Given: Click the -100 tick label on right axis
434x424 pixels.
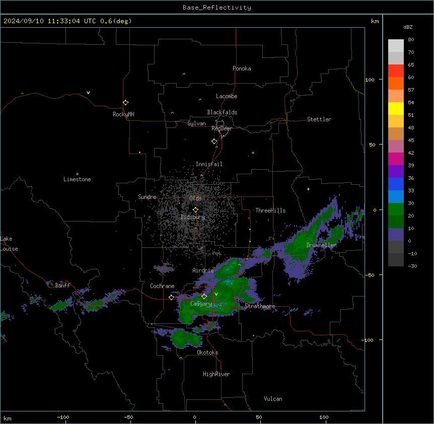Looking at the screenshot, I should (x=368, y=340).
